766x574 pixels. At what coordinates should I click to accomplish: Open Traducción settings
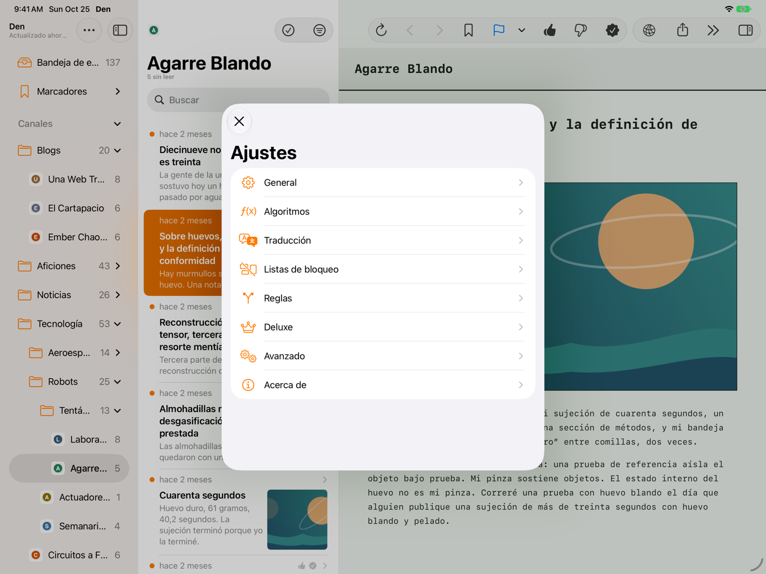click(x=383, y=240)
